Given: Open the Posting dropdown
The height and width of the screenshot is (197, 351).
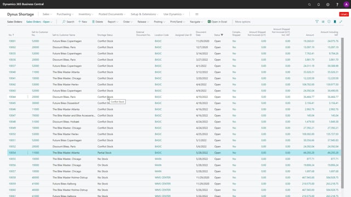Looking at the screenshot, I should coord(160,22).
